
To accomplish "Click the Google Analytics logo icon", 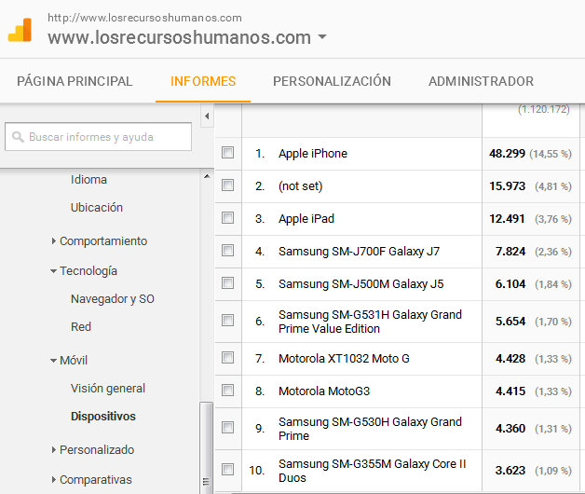I will coord(20,30).
